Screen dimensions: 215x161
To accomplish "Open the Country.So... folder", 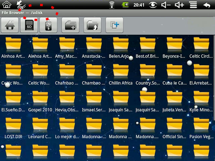I will [148, 74].
